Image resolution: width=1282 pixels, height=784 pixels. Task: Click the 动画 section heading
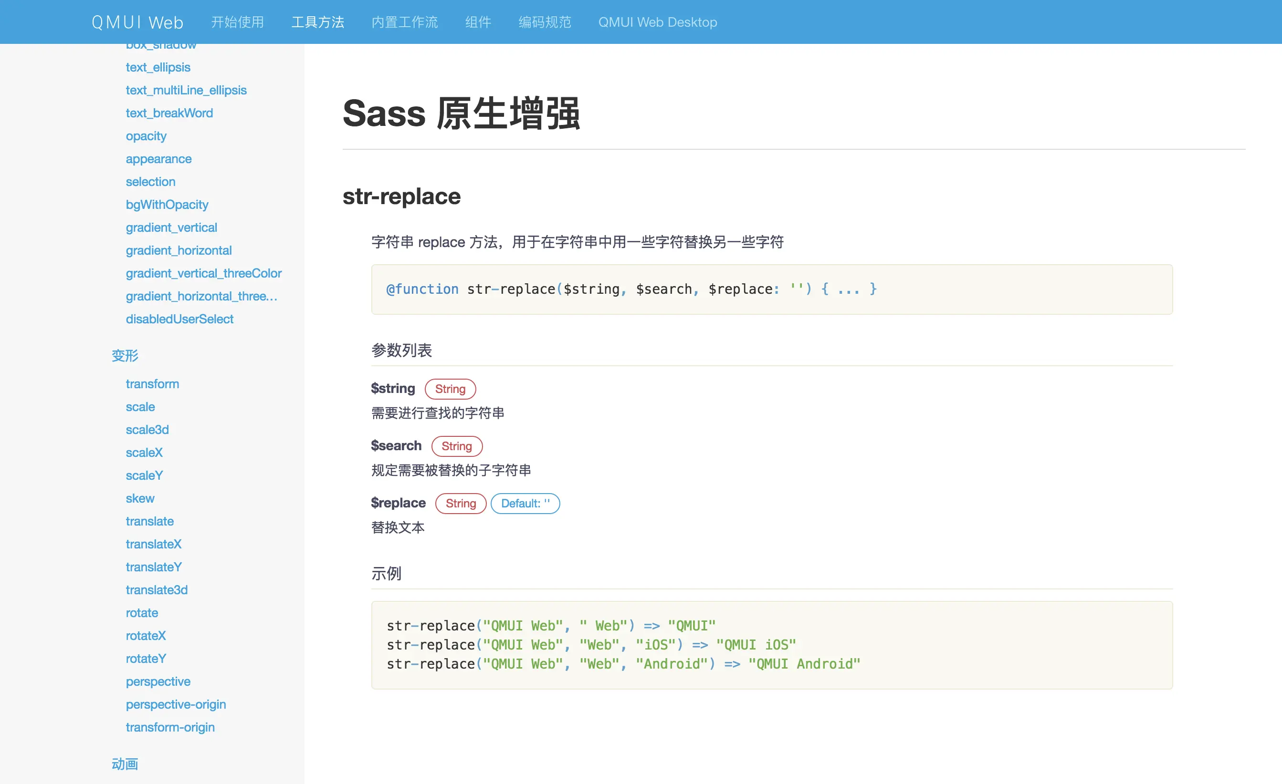(125, 763)
